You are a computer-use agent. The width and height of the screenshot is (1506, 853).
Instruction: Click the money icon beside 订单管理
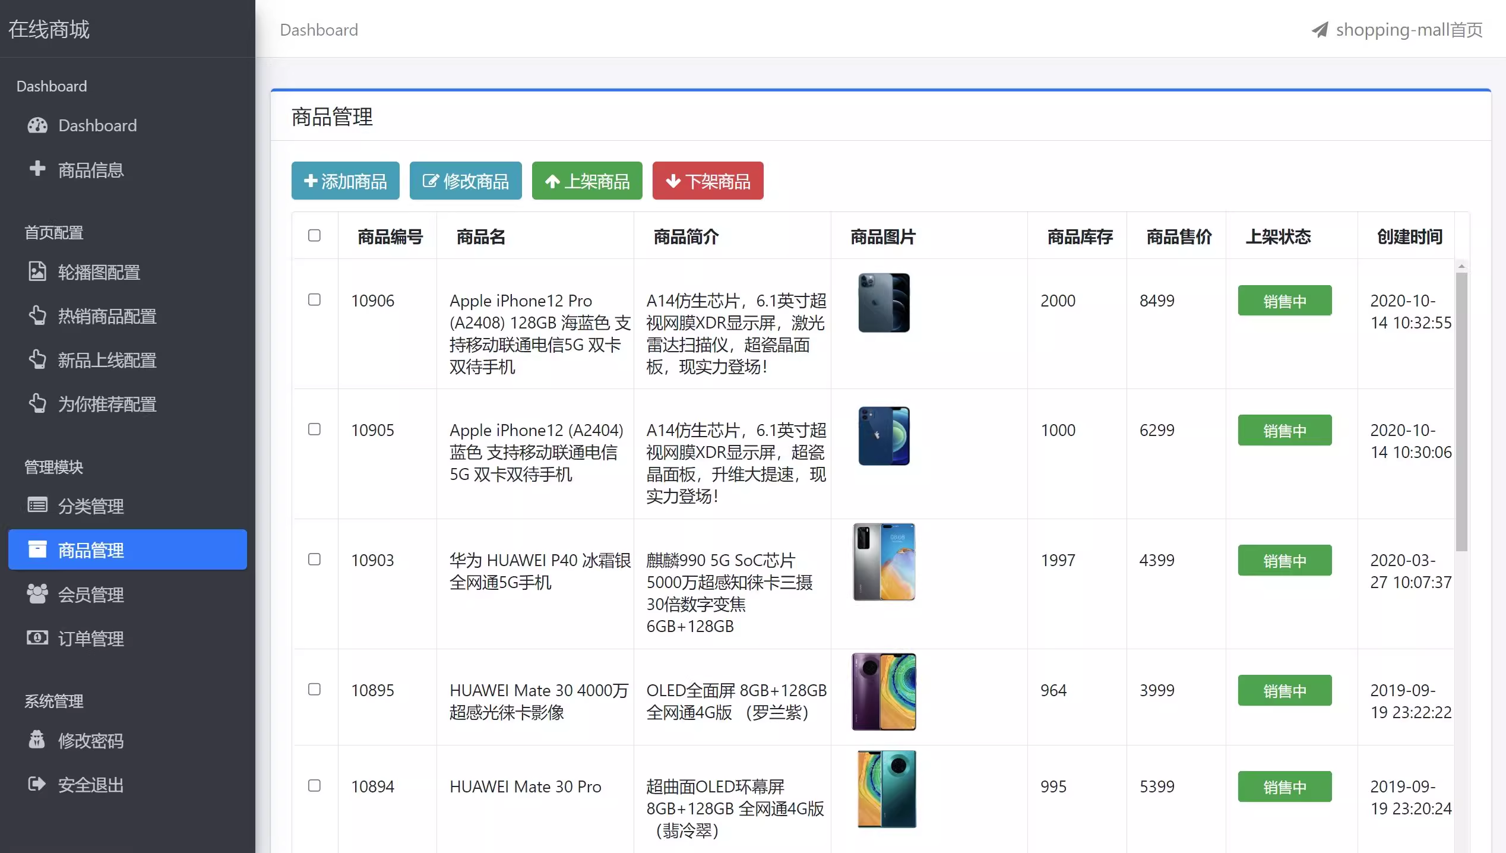(37, 637)
